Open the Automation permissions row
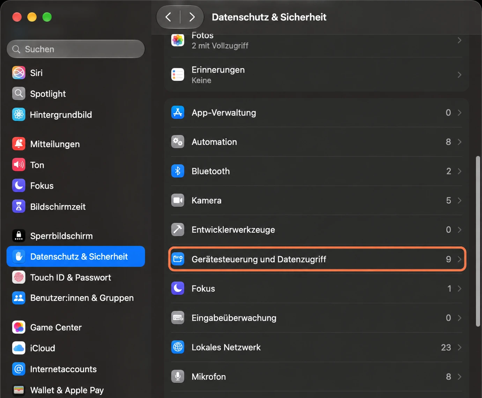 (x=317, y=142)
